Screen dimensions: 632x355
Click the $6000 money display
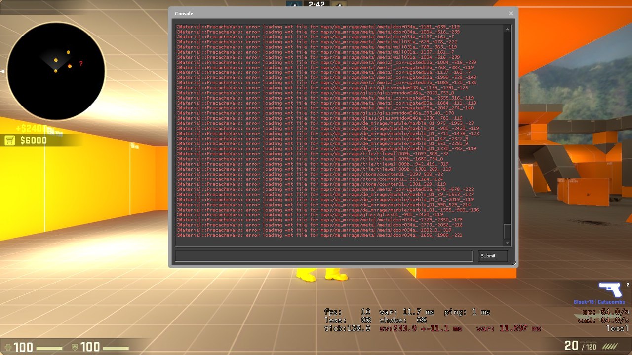pyautogui.click(x=34, y=141)
